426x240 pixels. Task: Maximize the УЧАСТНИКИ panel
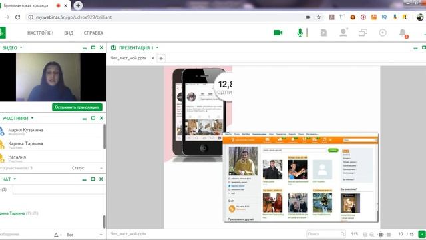(x=93, y=118)
